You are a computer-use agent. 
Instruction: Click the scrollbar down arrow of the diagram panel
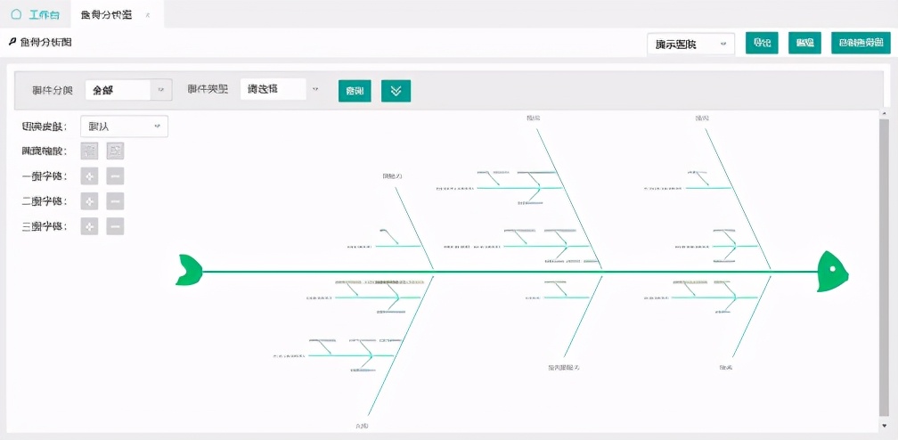click(x=885, y=425)
